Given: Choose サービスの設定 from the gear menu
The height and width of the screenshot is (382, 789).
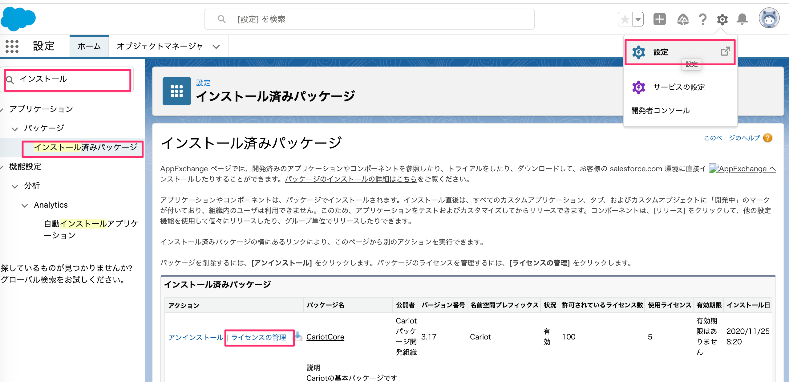Looking at the screenshot, I should click(679, 87).
